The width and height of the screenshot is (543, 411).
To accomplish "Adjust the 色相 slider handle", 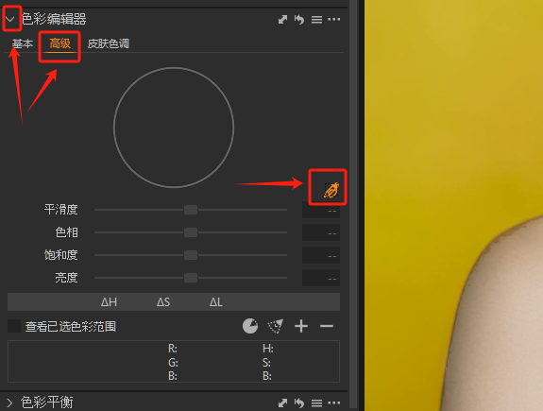I will click(191, 232).
